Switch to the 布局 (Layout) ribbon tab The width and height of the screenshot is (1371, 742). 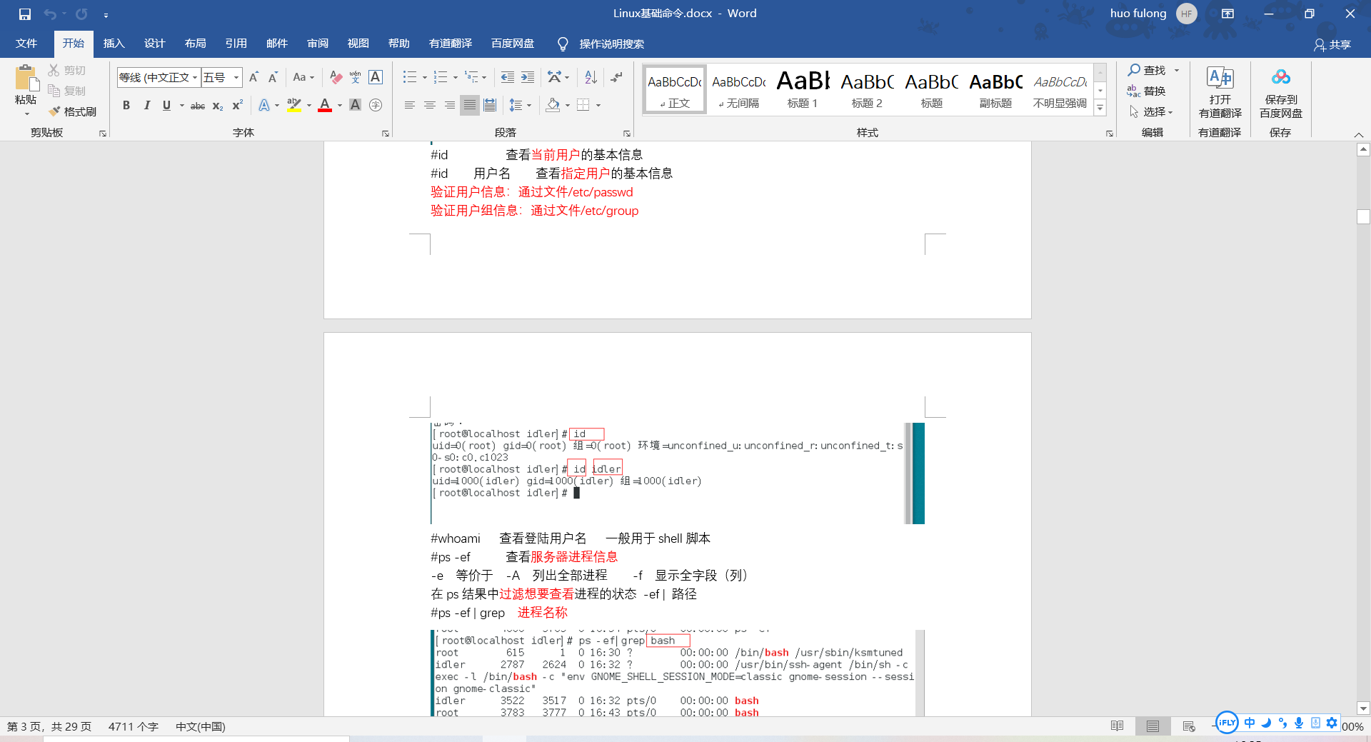pos(195,44)
